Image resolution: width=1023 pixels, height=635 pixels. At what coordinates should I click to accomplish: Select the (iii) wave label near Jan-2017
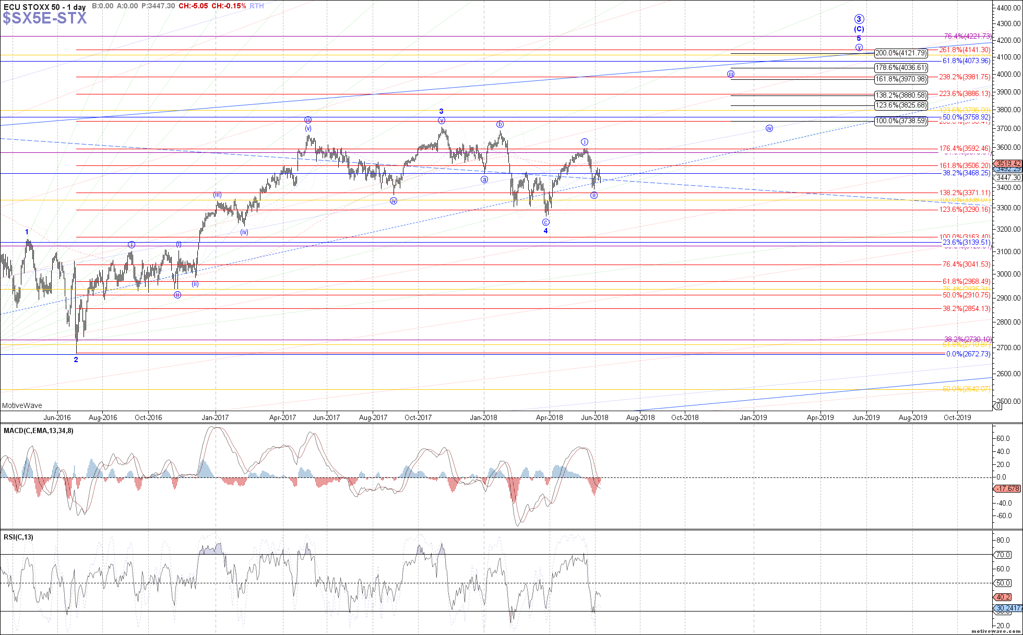click(x=217, y=195)
